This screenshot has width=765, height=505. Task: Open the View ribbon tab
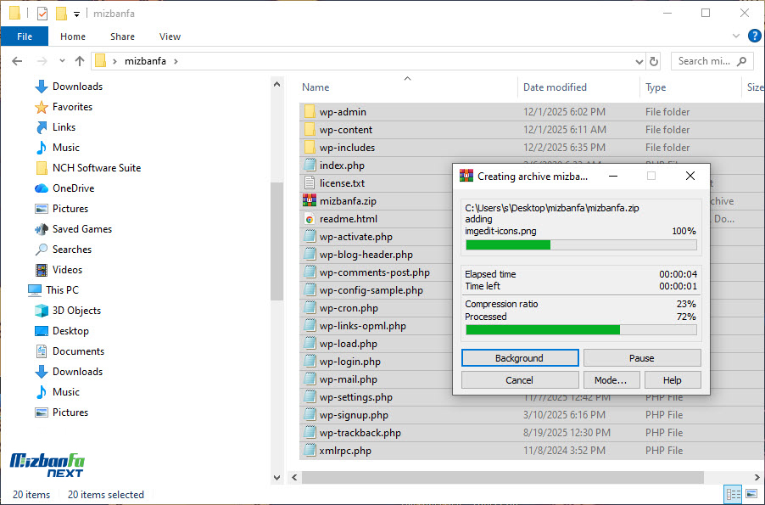[x=170, y=36]
